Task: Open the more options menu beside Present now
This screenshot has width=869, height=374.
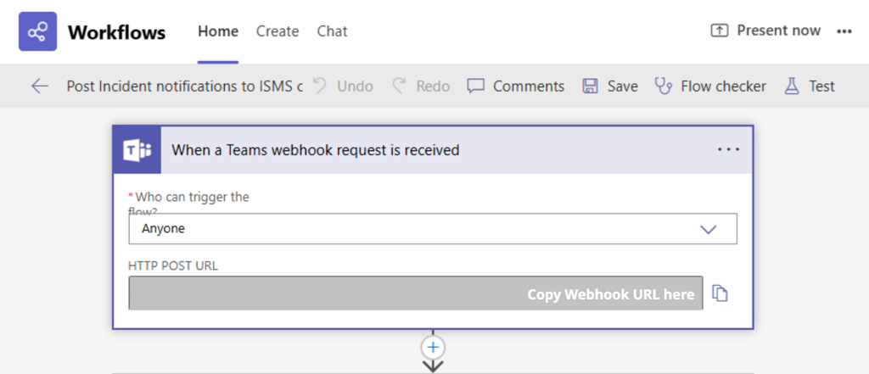Action: click(844, 31)
